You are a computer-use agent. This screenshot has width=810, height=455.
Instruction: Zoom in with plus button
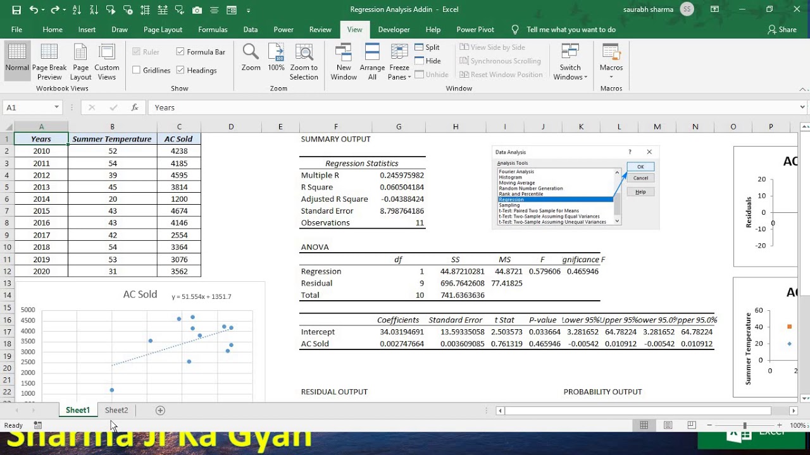779,425
